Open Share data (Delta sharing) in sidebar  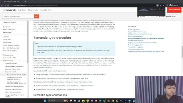[x=11, y=48]
